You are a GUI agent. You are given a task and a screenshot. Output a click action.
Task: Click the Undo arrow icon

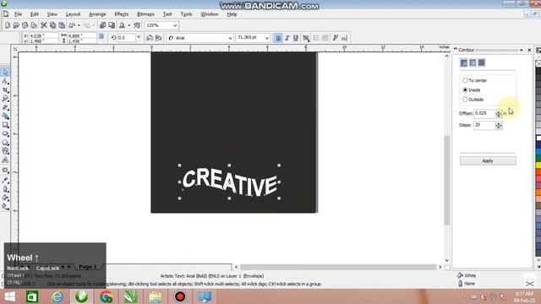click(72, 25)
